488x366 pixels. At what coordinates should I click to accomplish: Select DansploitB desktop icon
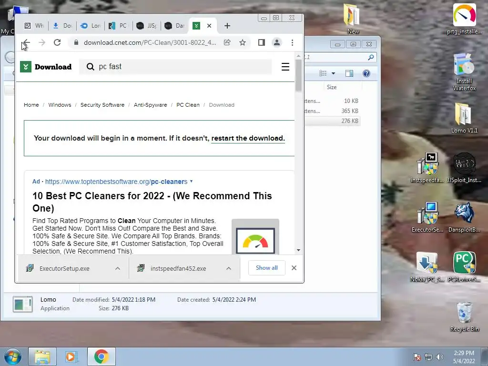point(464,217)
